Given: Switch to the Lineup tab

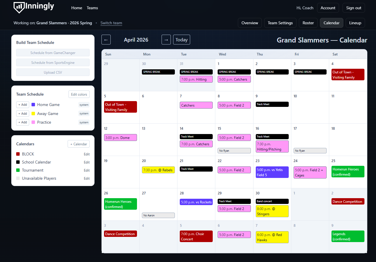Looking at the screenshot, I should tap(355, 23).
